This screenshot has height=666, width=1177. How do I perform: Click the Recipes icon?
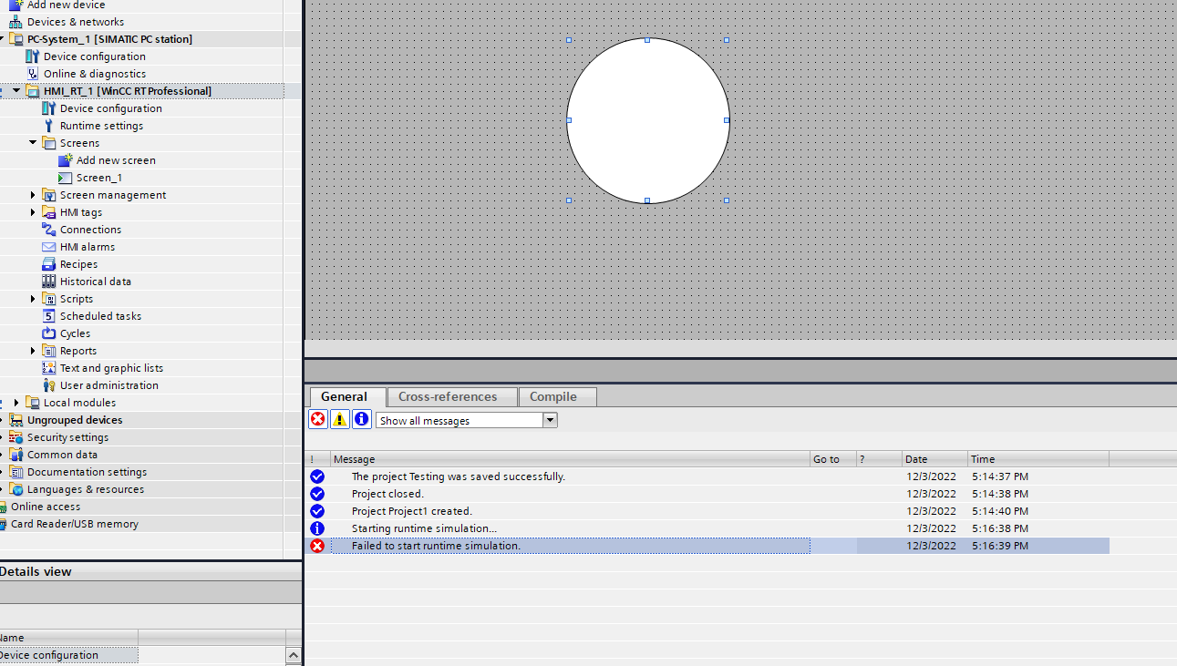tap(49, 264)
